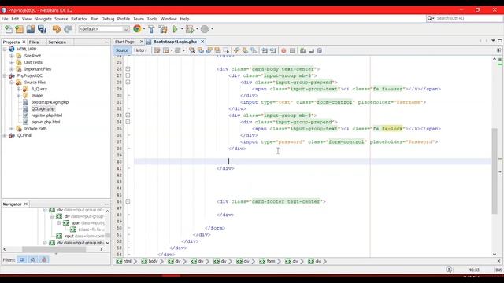Click the Last Edit icon beside History
Image resolution: width=504 pixels, height=283 pixels.
click(157, 50)
